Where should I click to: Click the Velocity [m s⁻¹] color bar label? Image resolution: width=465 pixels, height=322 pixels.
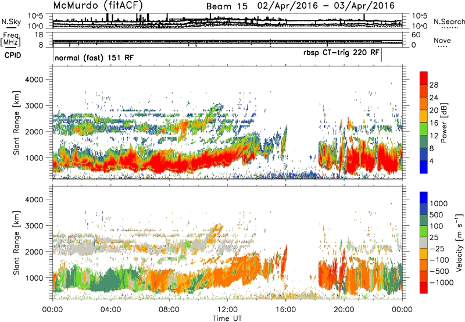click(x=459, y=242)
